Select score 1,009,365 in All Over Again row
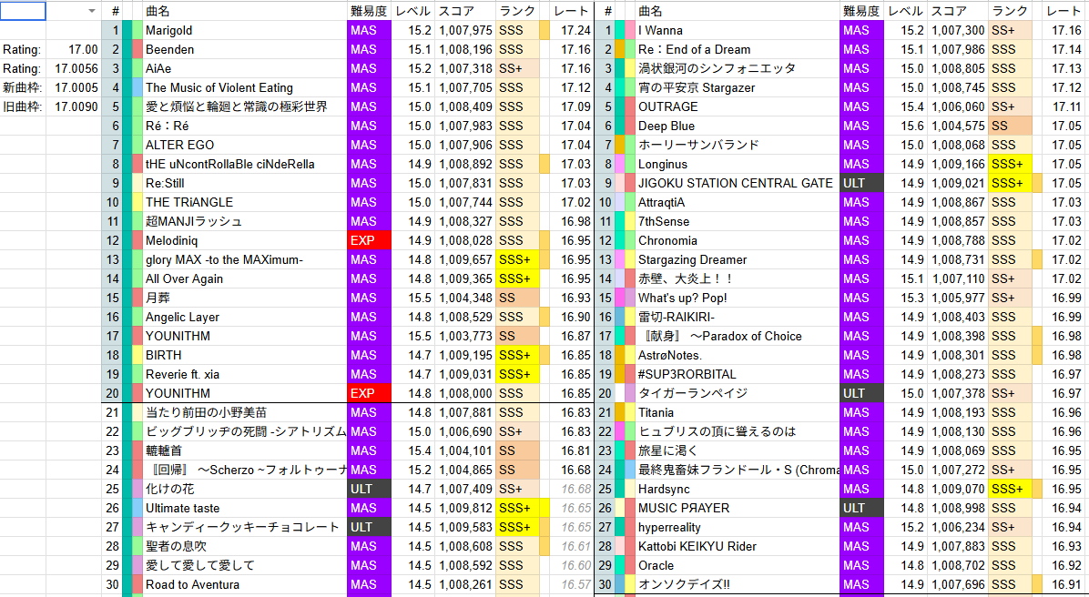The height and width of the screenshot is (597, 1089). pyautogui.click(x=465, y=278)
